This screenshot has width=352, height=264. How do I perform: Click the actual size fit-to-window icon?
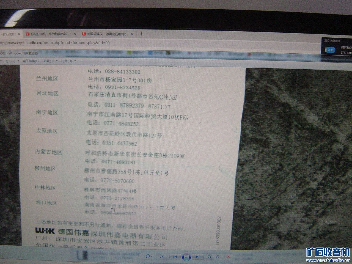[x=162, y=257]
